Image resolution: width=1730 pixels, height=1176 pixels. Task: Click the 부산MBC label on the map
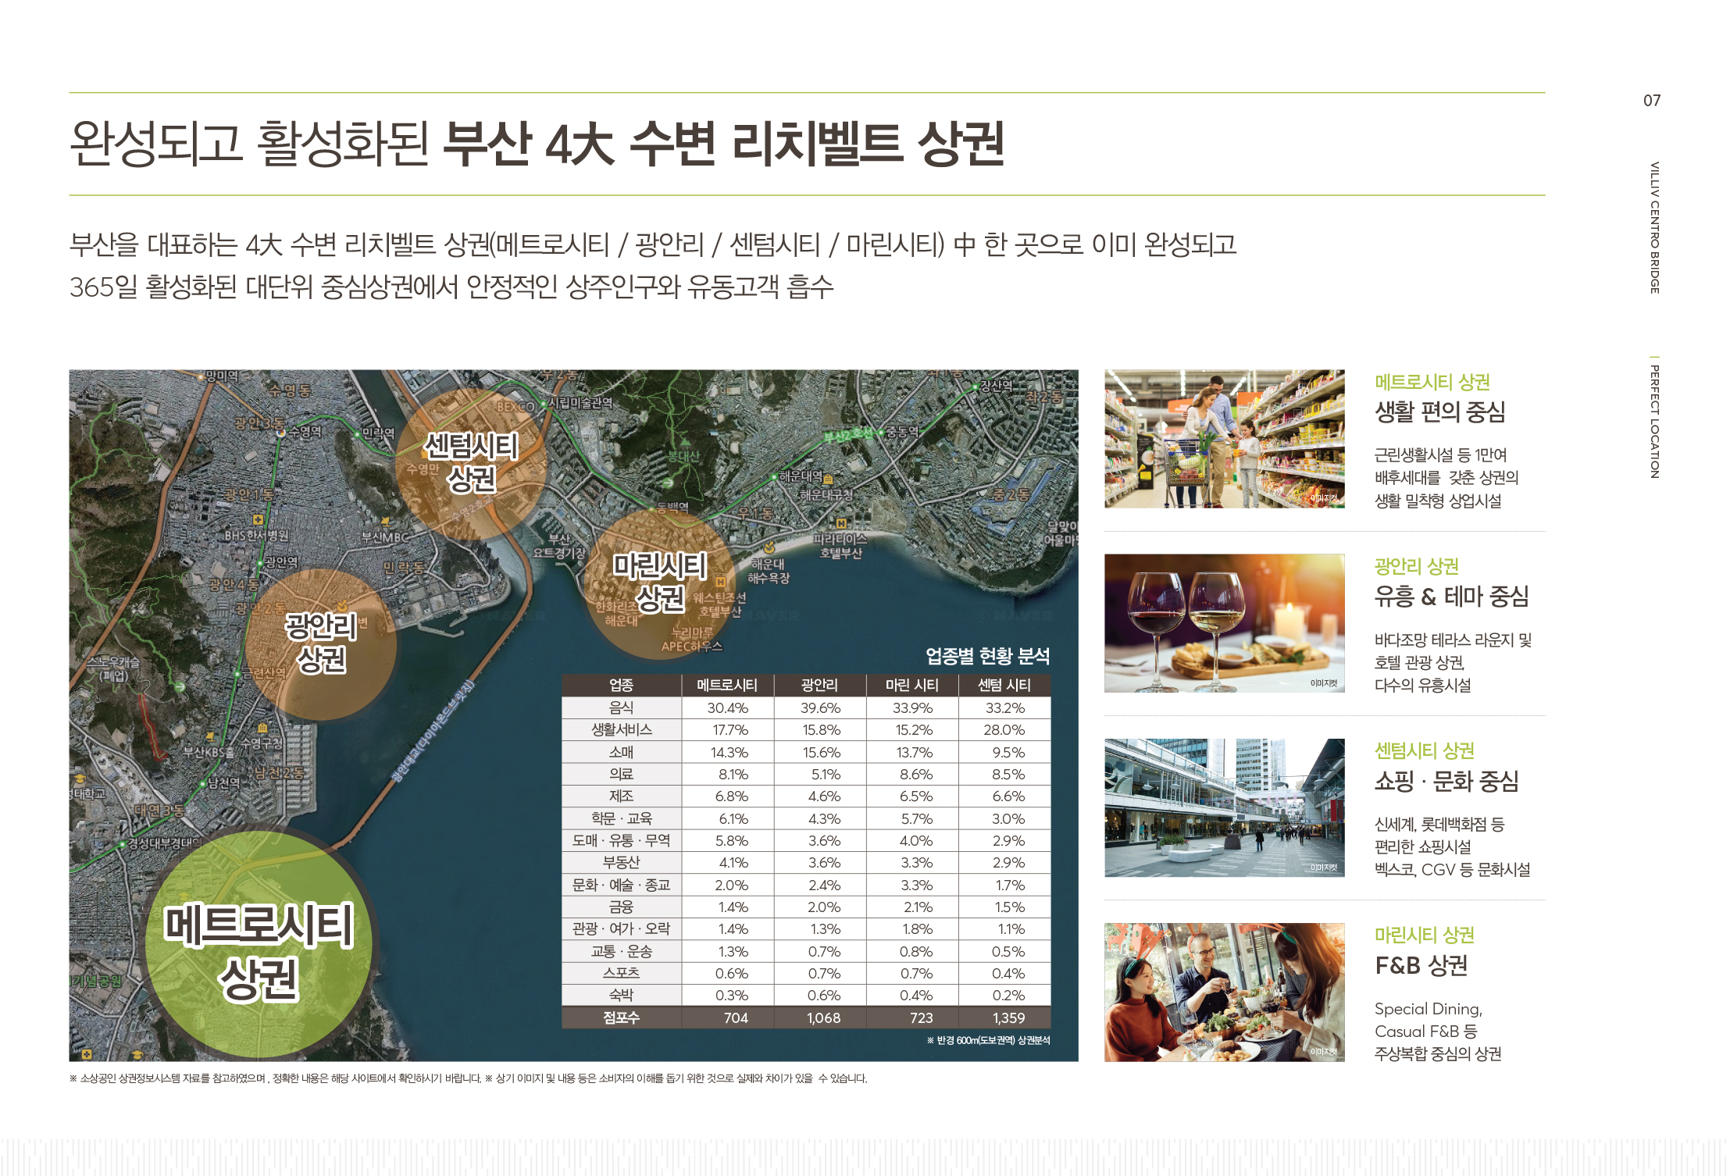385,537
